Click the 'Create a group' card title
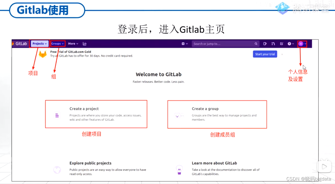This screenshot has height=184, width=335. click(205, 109)
